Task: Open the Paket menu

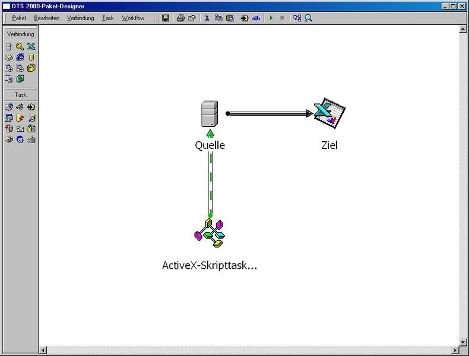Action: [x=19, y=18]
